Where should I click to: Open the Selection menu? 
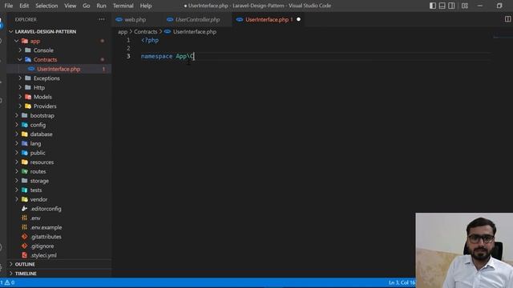click(x=46, y=6)
